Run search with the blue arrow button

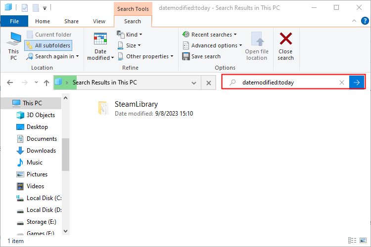pyautogui.click(x=357, y=82)
